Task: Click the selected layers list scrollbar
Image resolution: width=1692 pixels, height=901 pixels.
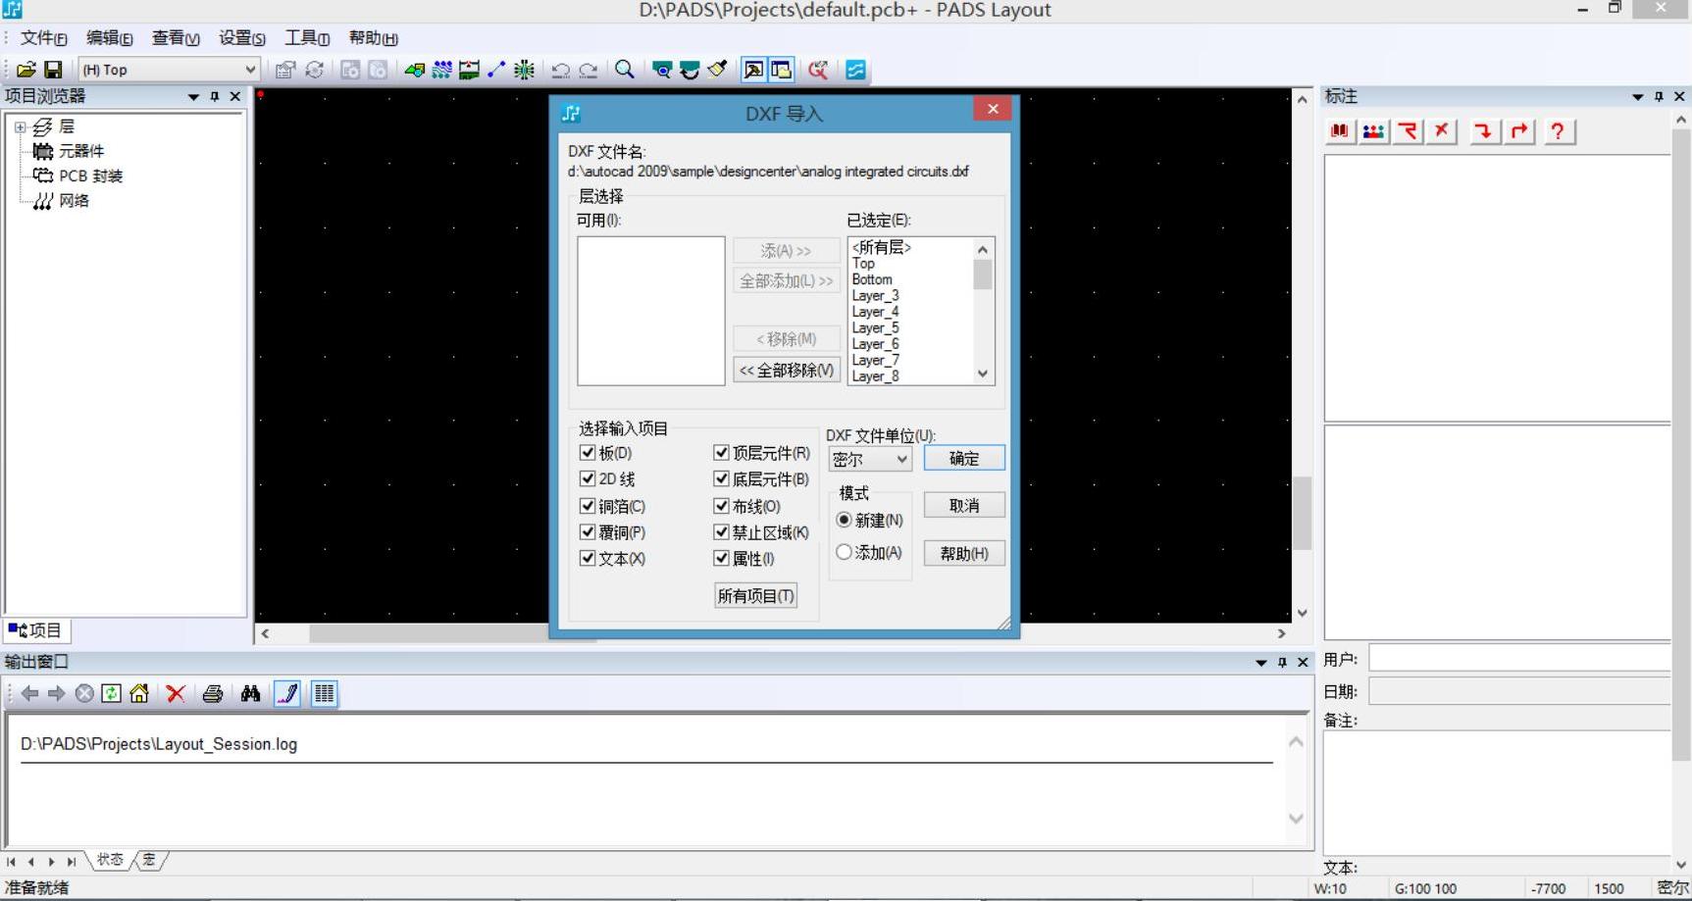Action: (983, 311)
